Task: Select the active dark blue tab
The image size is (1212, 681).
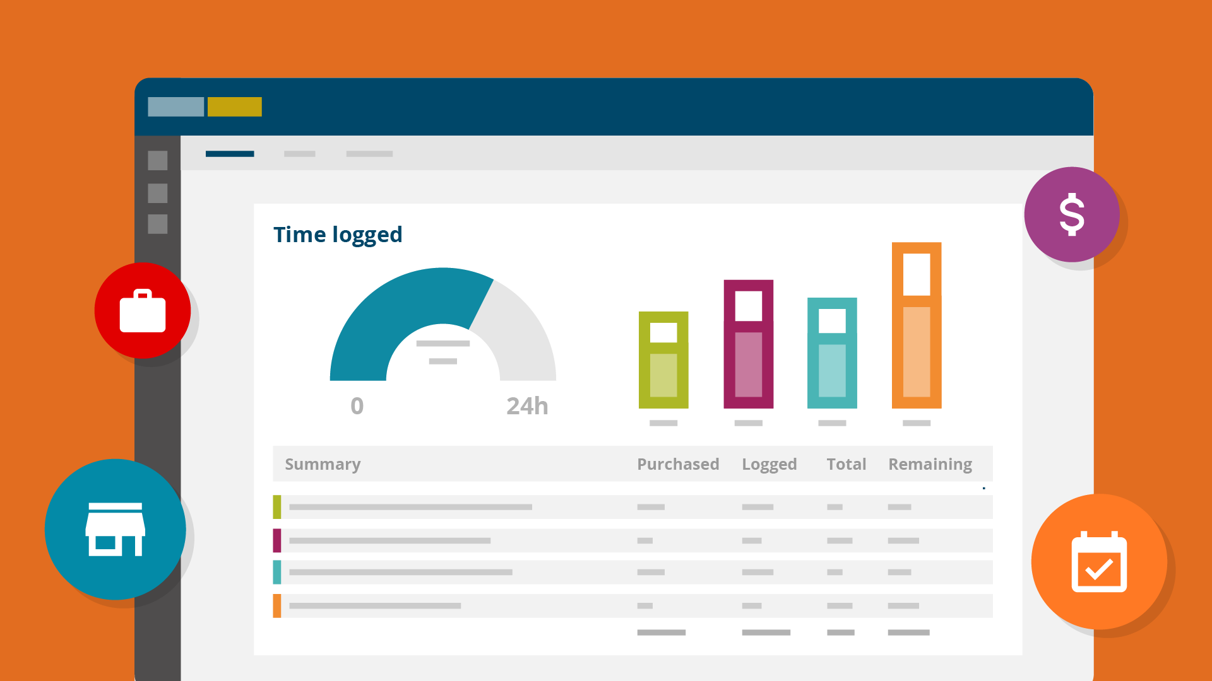Action: (230, 154)
